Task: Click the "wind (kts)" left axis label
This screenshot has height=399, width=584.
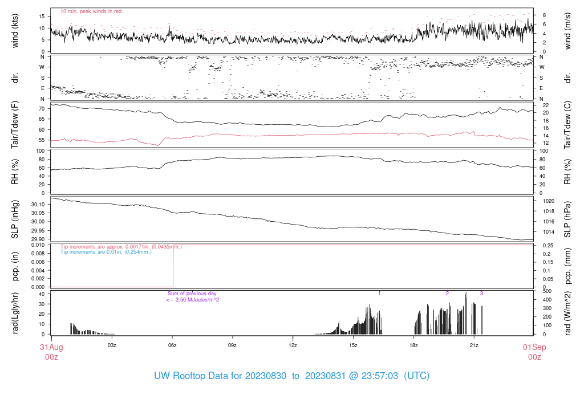Action: tap(15, 30)
